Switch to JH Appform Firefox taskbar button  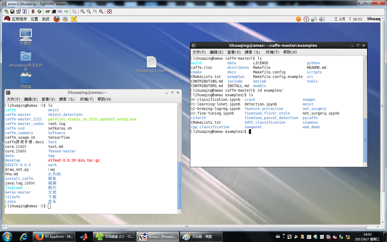click(55, 237)
